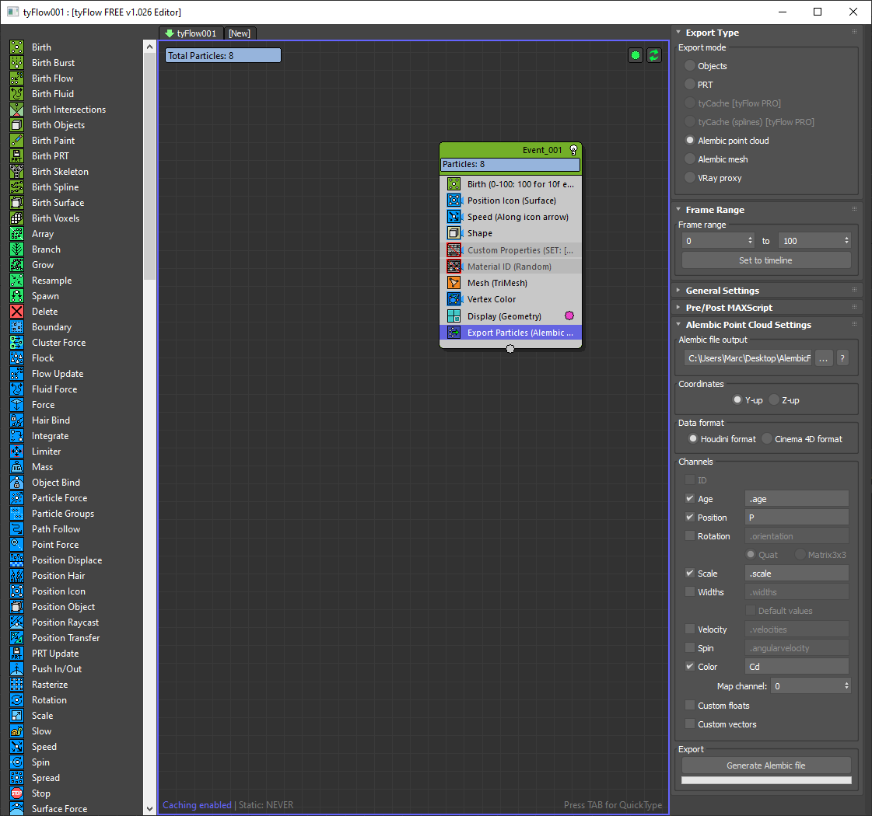Click the Vertex Color operator icon in Event_001

coord(454,299)
